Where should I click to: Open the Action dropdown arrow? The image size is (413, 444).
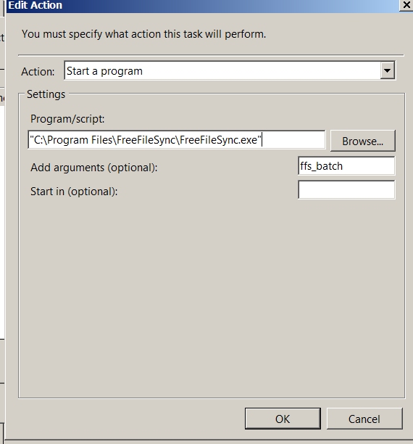(387, 70)
